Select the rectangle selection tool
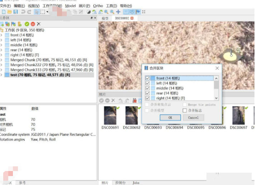Screen dimensions: 255x185 pos(43,12)
